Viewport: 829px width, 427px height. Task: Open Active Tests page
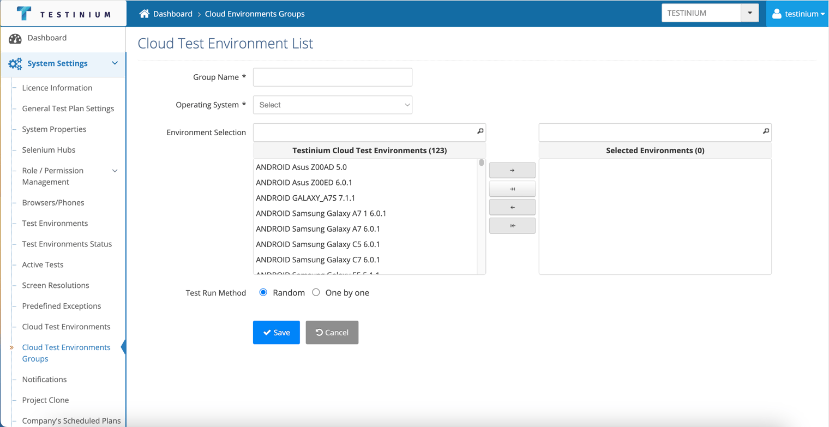coord(43,264)
